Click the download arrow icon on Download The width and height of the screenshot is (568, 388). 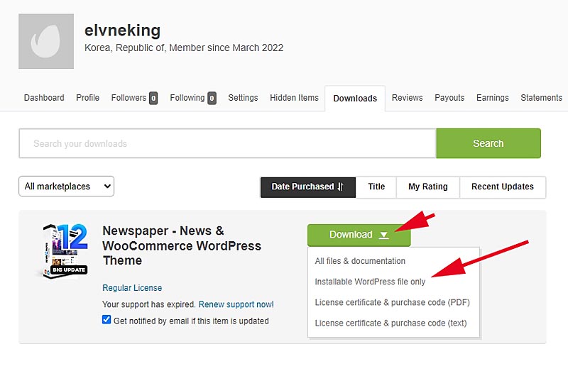click(x=383, y=235)
